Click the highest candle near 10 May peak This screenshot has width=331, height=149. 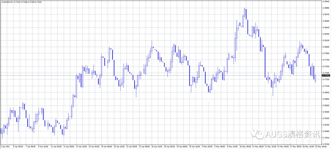(x=245, y=14)
